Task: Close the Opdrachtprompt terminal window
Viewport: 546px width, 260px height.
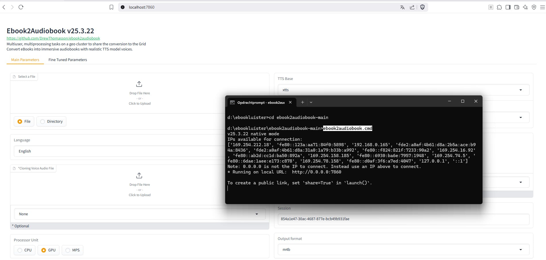Action: pyautogui.click(x=476, y=101)
